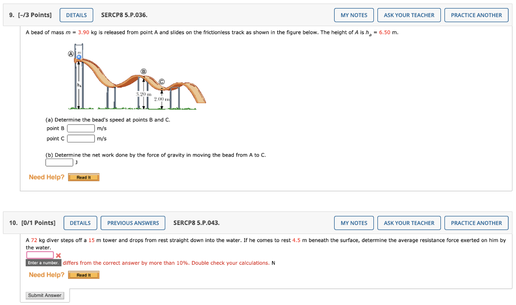Open the Read It help for problem 10
516x305 pixels.
pyautogui.click(x=84, y=275)
